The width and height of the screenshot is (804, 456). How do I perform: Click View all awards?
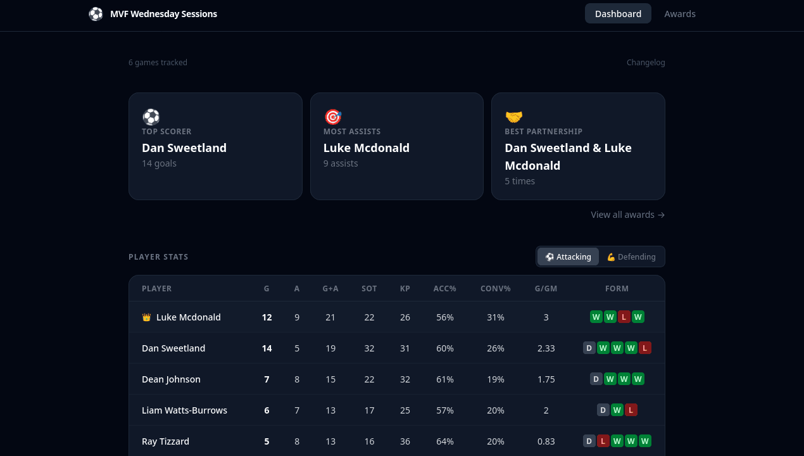click(x=622, y=215)
